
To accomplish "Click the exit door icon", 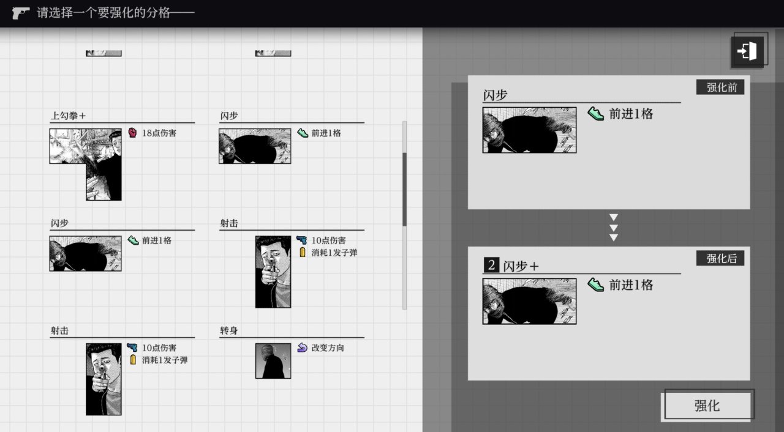I will [x=747, y=51].
